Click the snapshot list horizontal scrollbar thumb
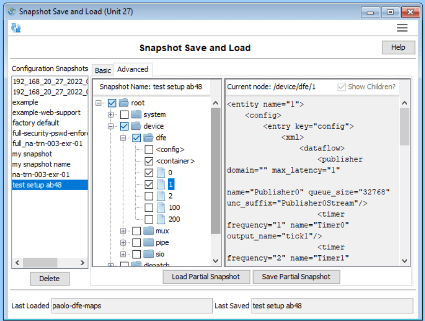The height and width of the screenshot is (321, 425). coord(40,263)
